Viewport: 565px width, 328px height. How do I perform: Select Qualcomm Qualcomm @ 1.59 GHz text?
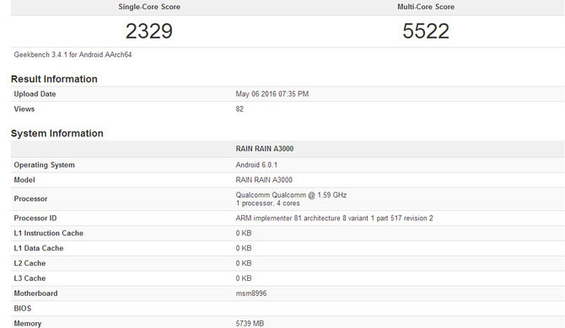click(x=291, y=195)
